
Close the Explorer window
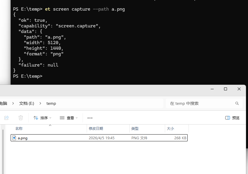pos(239,89)
